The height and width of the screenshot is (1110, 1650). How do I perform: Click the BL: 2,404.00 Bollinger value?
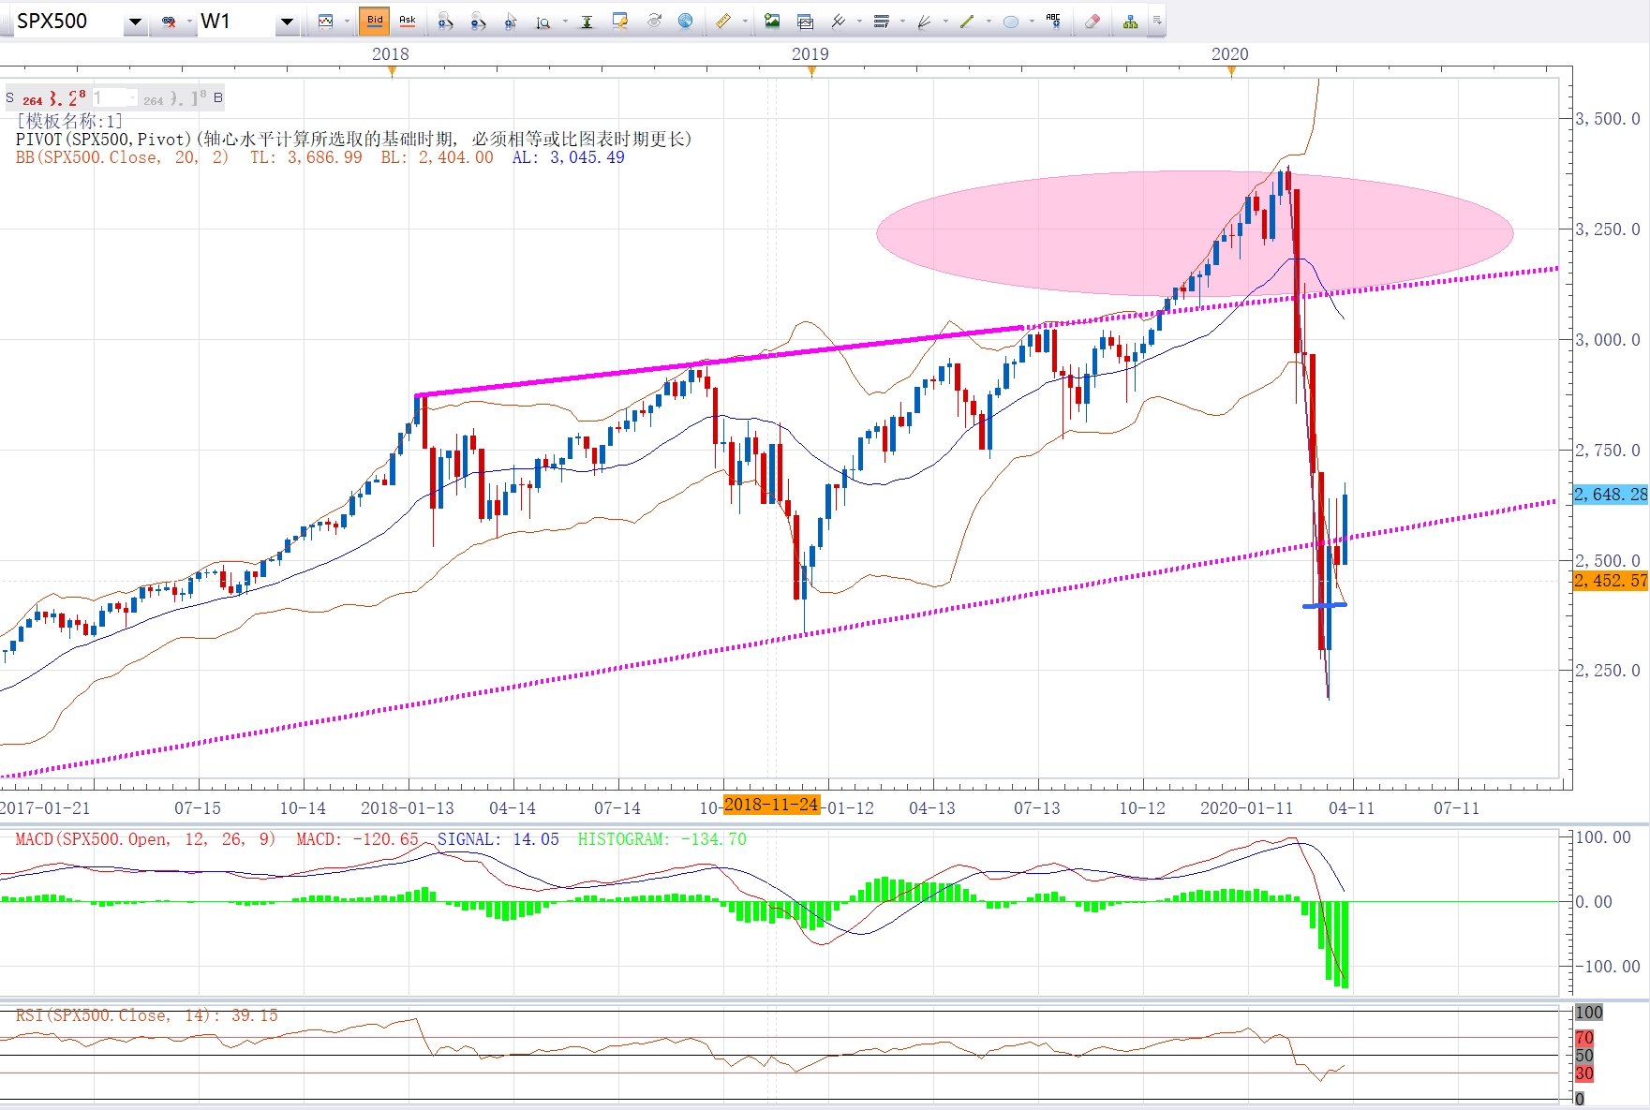pos(438,157)
